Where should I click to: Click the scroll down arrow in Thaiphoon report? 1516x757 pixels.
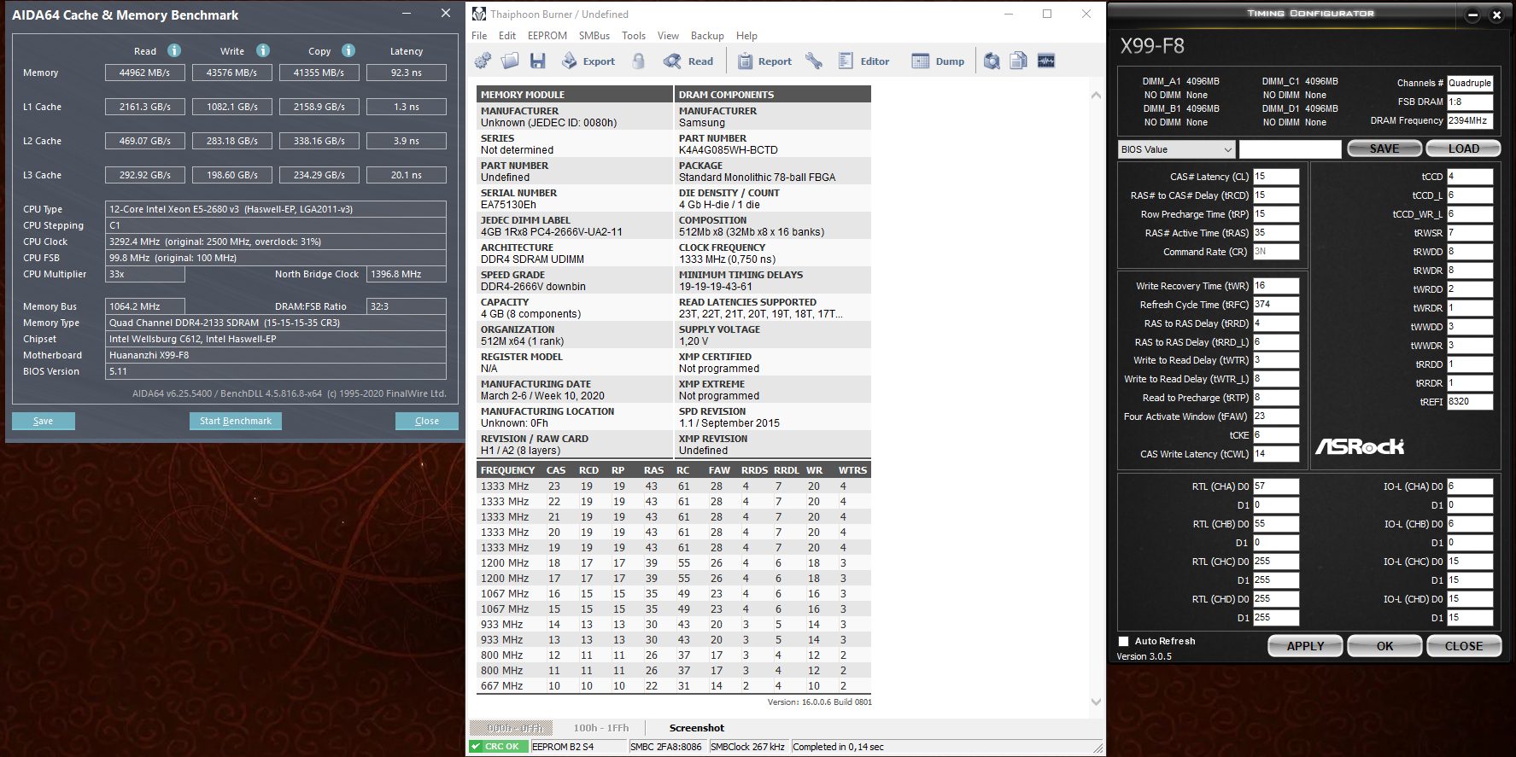[x=1096, y=702]
